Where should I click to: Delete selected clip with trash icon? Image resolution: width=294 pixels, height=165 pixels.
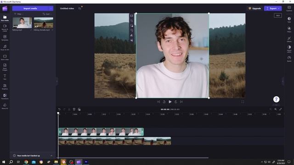[74, 109]
